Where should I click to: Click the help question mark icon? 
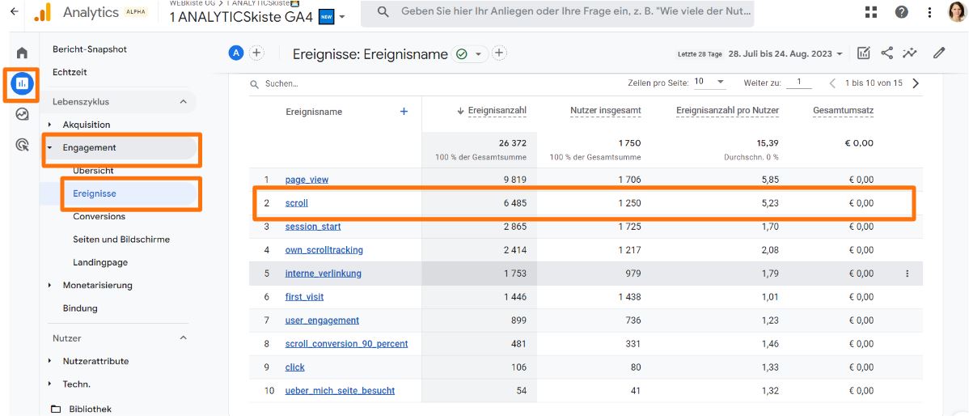tap(901, 11)
